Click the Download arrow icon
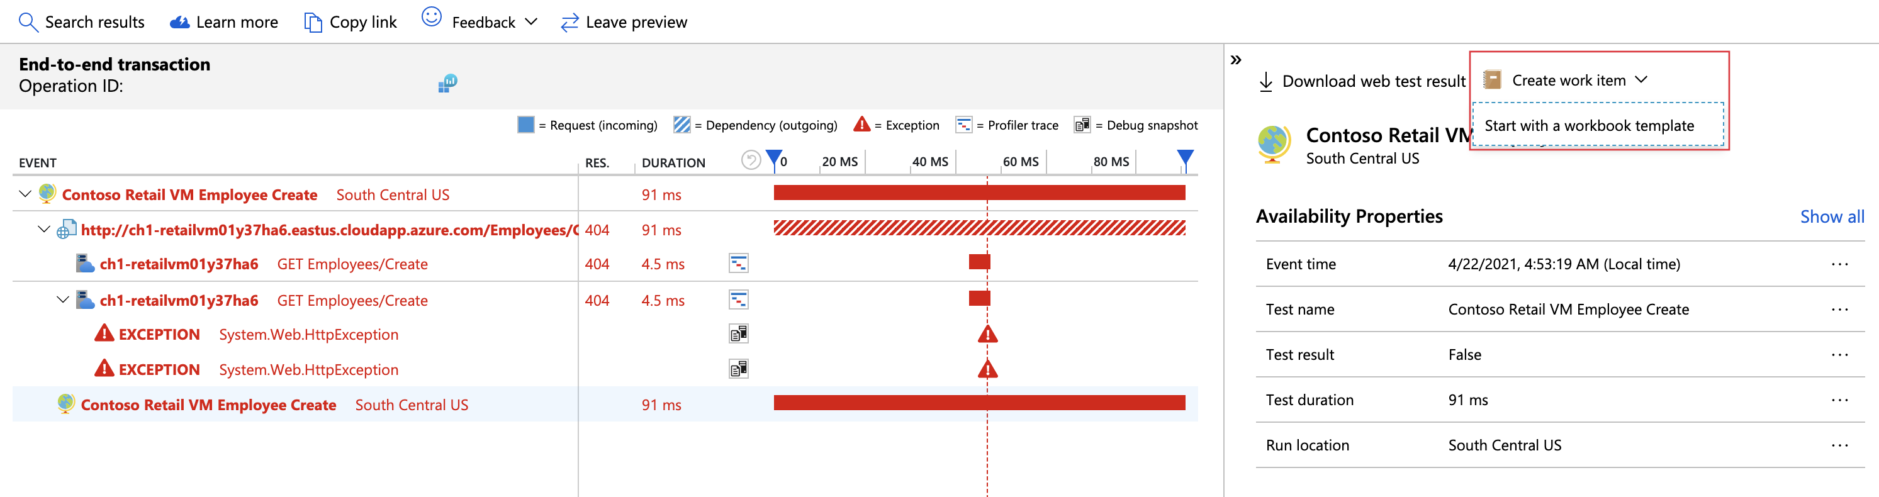Viewport: 1879px width, 497px height. tap(1266, 82)
